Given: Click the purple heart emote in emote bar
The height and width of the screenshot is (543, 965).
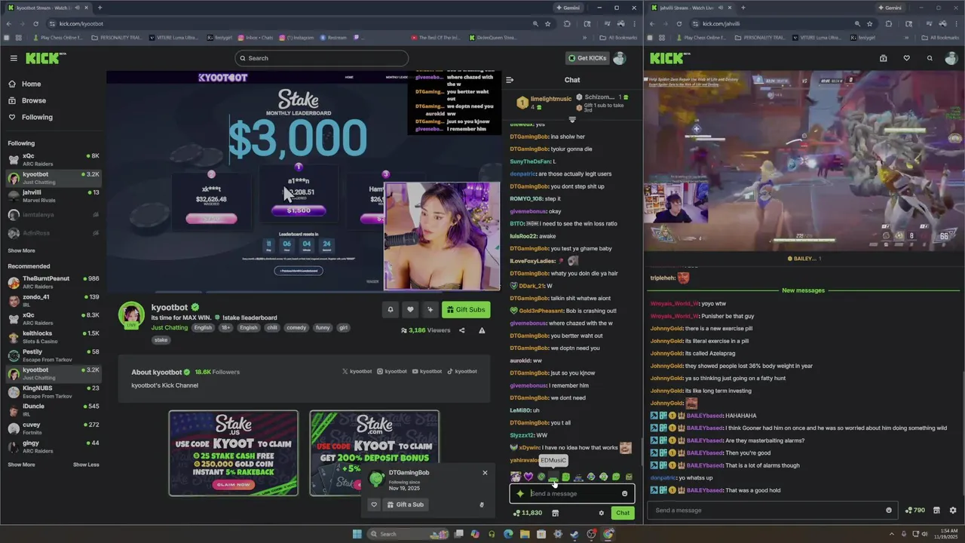Looking at the screenshot, I should pyautogui.click(x=528, y=477).
